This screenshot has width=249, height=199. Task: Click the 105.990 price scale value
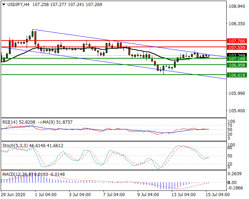click(x=237, y=93)
